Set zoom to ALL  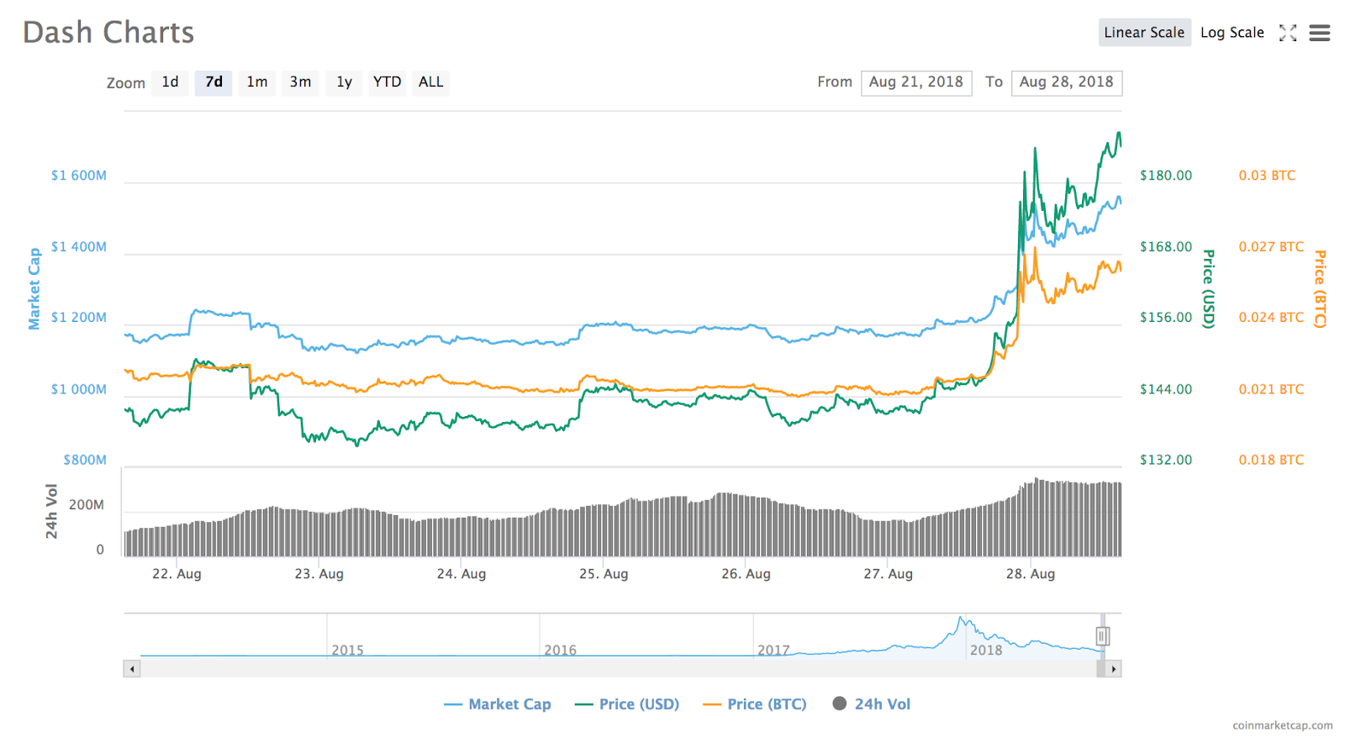click(430, 82)
